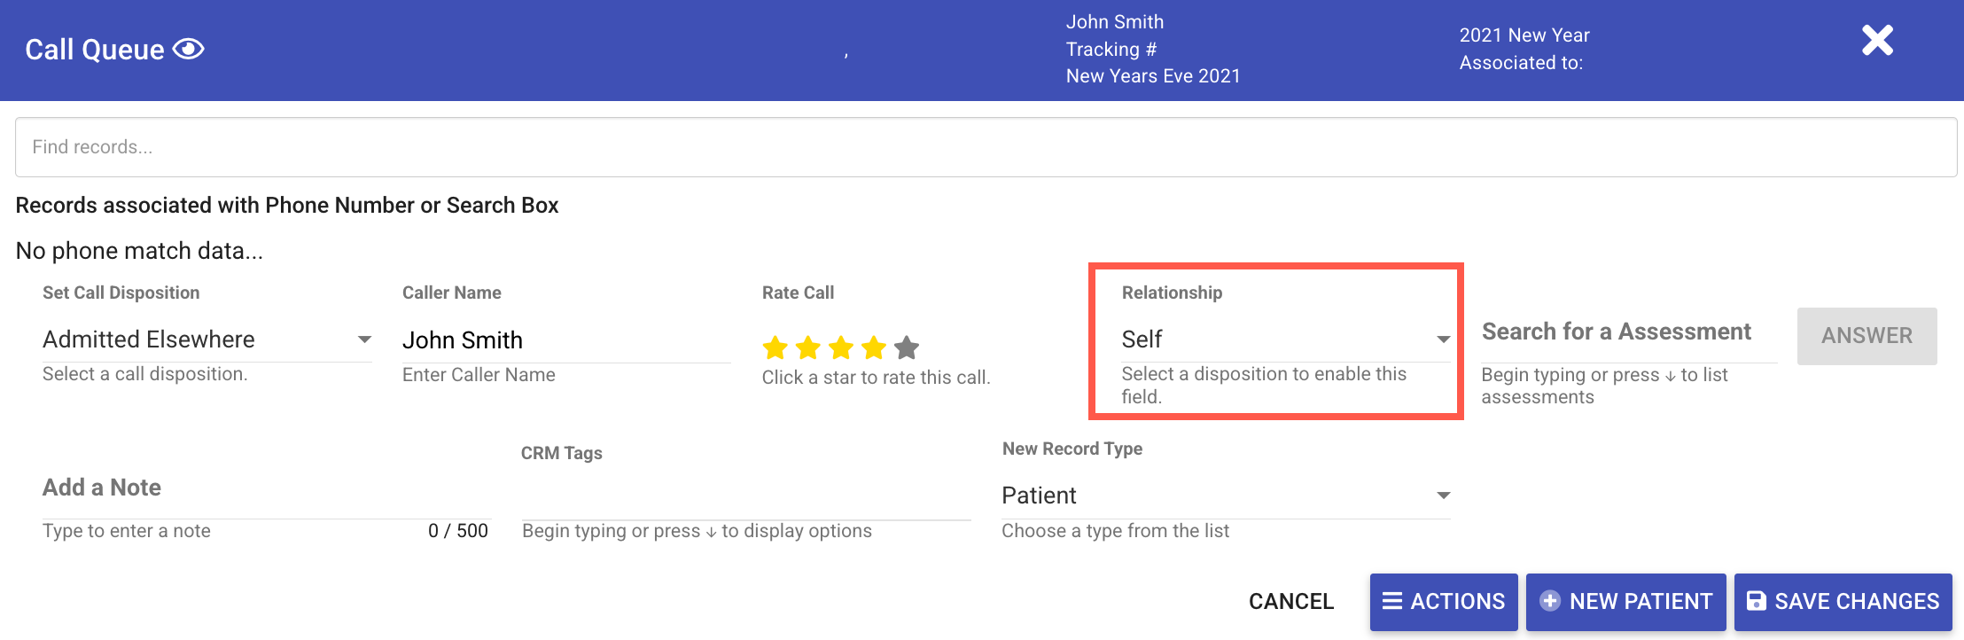Image resolution: width=1964 pixels, height=640 pixels.
Task: Click the Find records search box
Action: [x=986, y=147]
